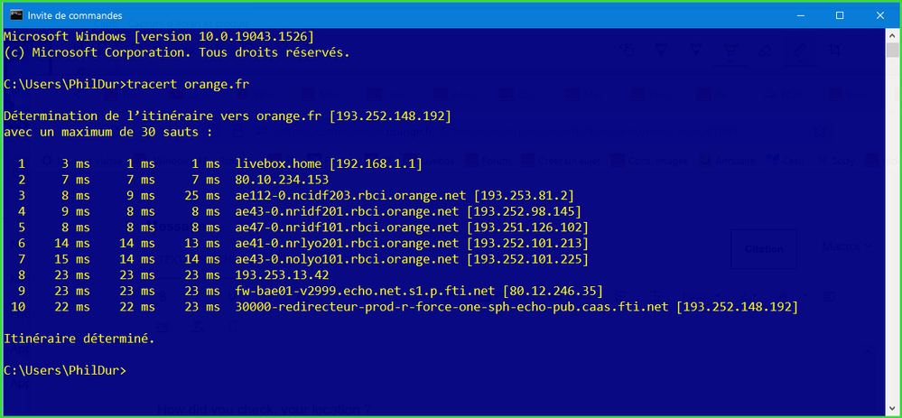902x418 pixels.
Task: Close the Invite de commandes window
Action: click(x=879, y=14)
